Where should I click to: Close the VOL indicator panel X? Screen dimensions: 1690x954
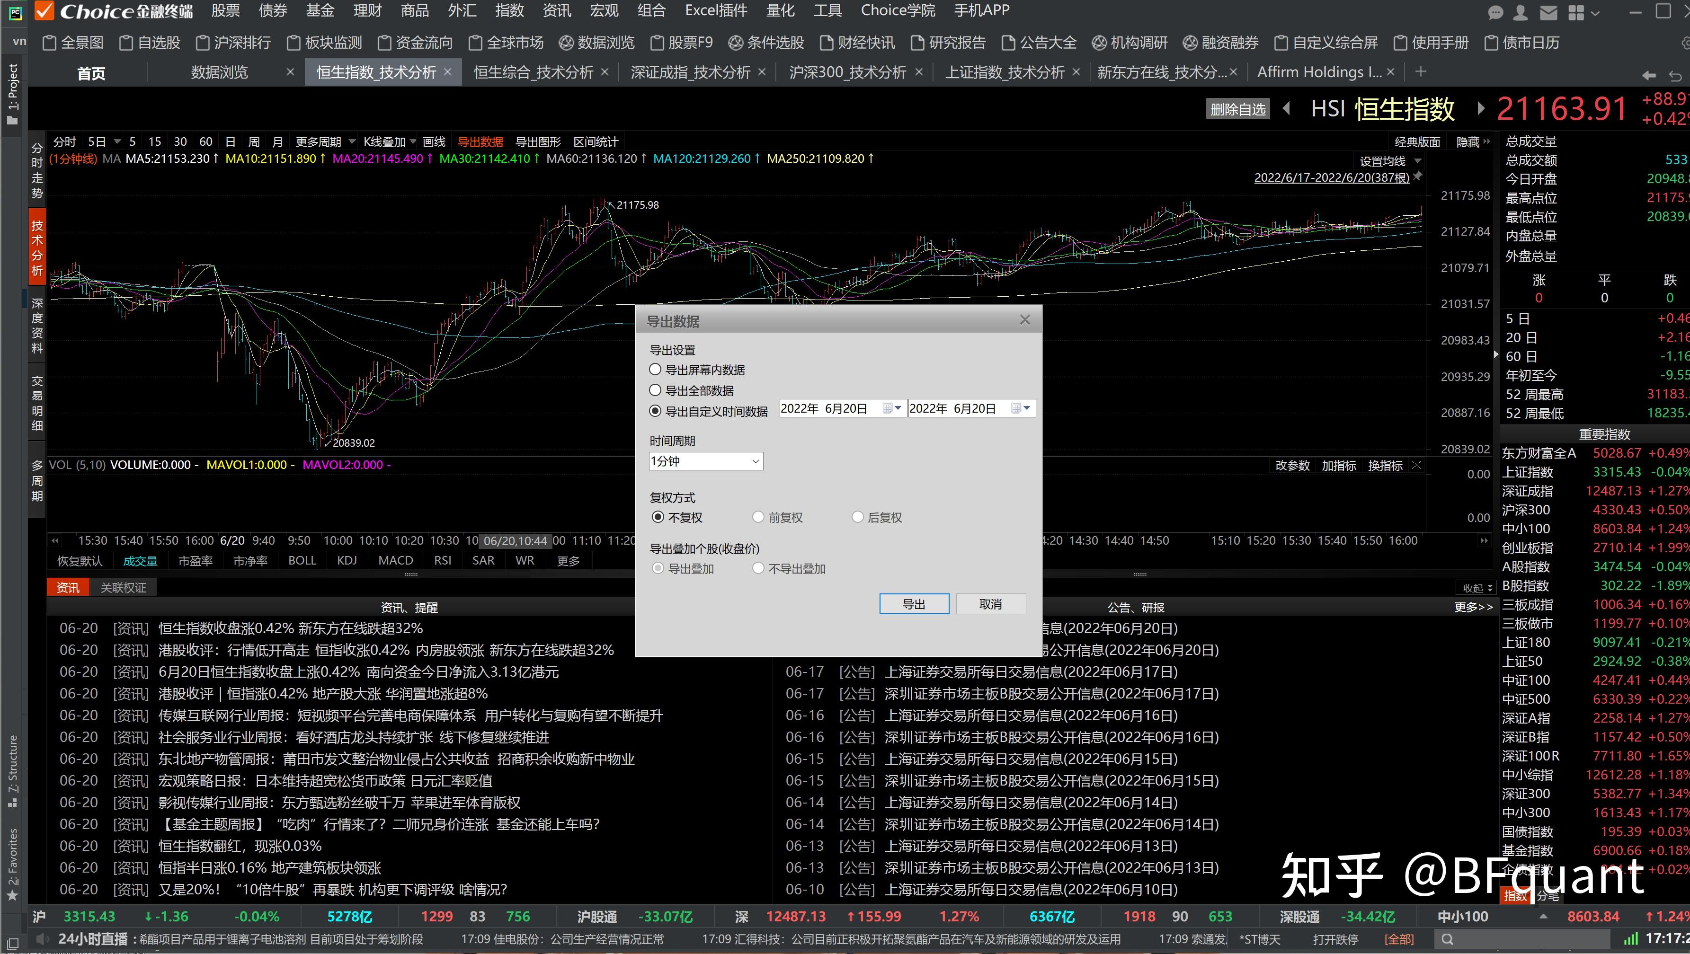coord(1416,465)
